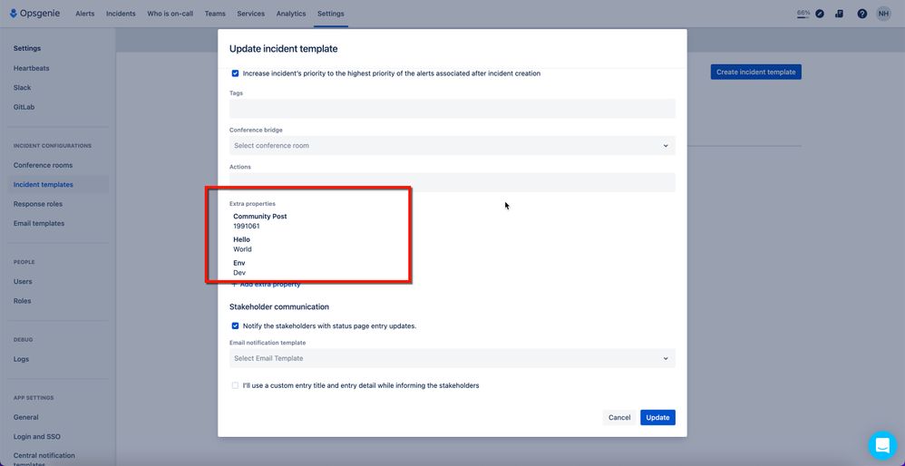Open Logs under Debug
Viewport: 905px width, 466px height.
pyautogui.click(x=22, y=359)
